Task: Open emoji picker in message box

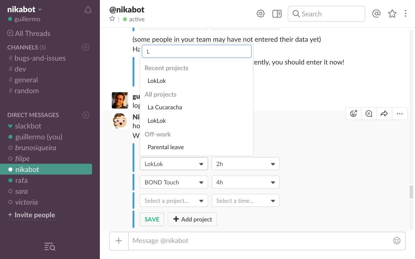Action: [397, 241]
